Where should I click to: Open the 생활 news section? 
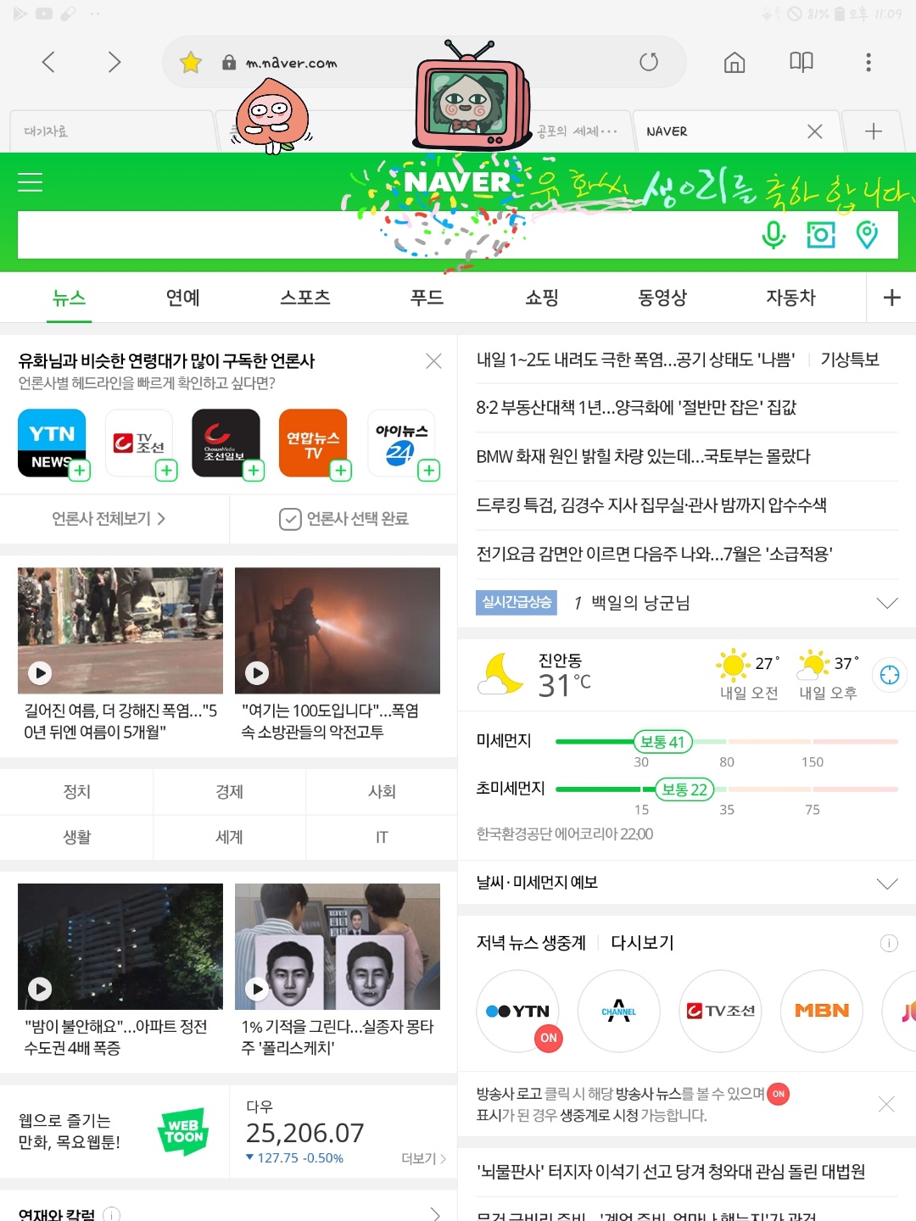(76, 837)
